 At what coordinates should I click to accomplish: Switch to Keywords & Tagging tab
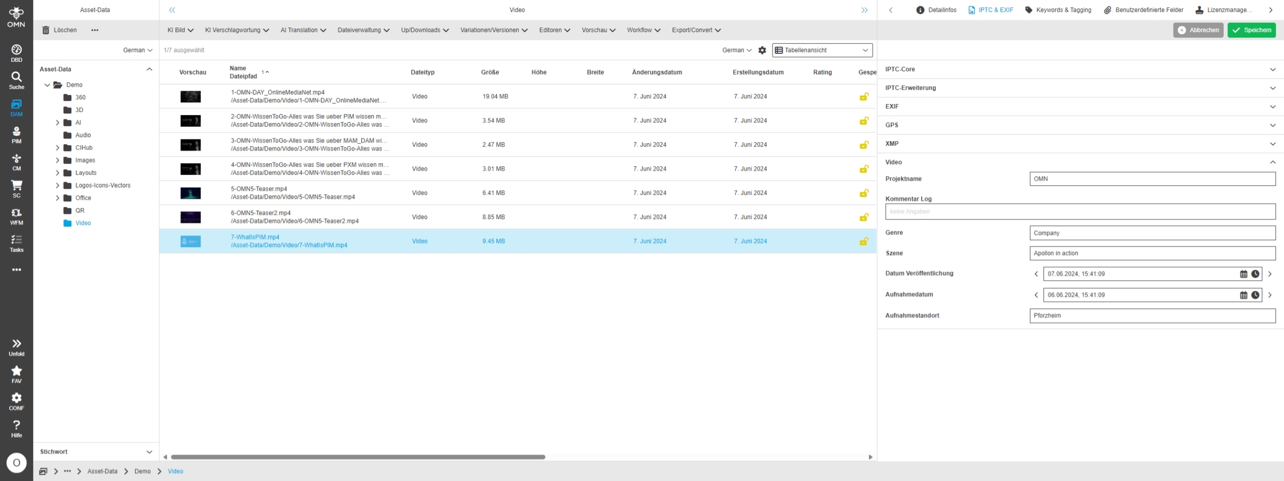coord(1058,10)
